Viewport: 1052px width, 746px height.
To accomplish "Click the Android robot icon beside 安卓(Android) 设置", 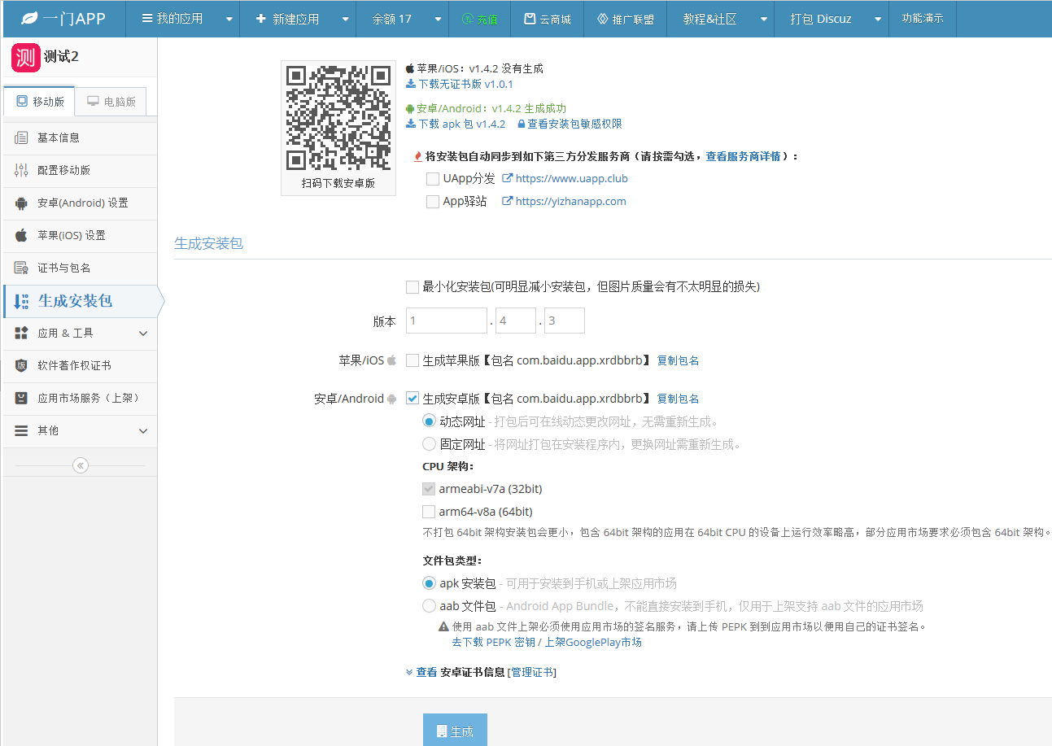I will [21, 203].
